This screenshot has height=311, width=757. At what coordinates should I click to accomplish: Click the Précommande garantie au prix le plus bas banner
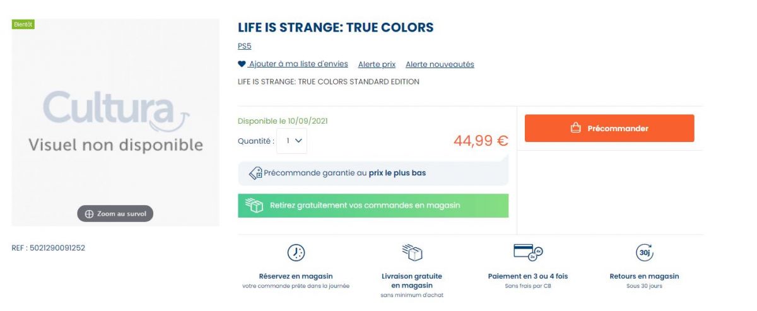373,173
